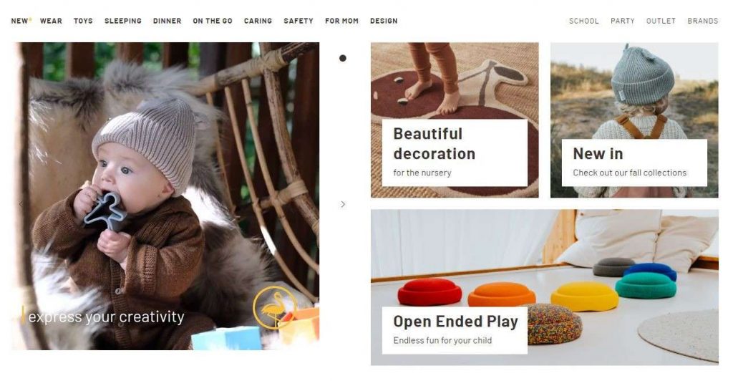Open the TOYS category menu

83,21
